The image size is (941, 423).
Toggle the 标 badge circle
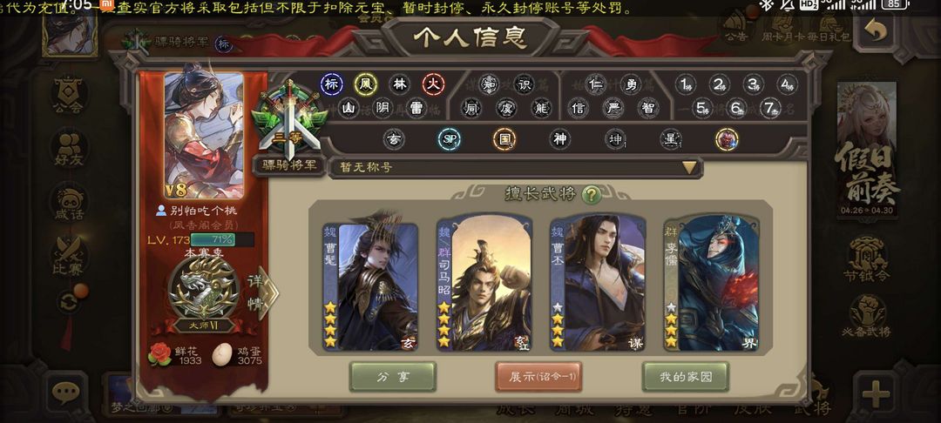click(331, 84)
